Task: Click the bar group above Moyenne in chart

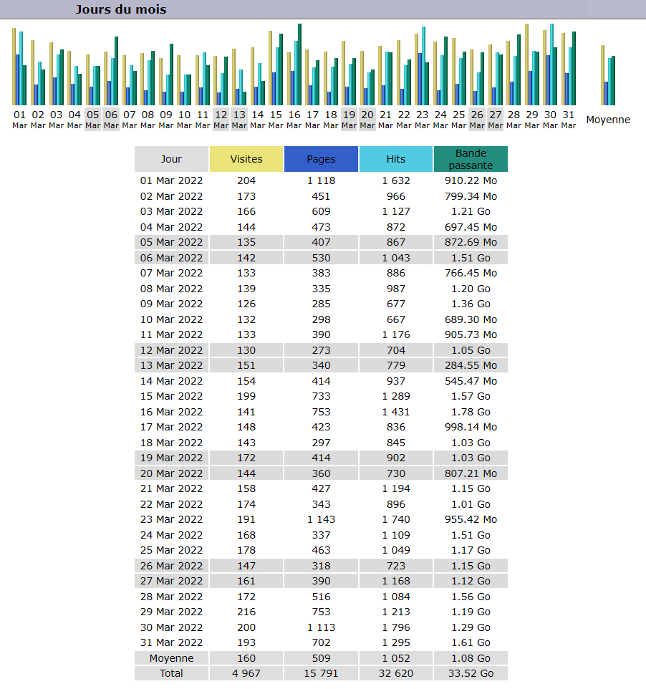Action: pos(608,75)
